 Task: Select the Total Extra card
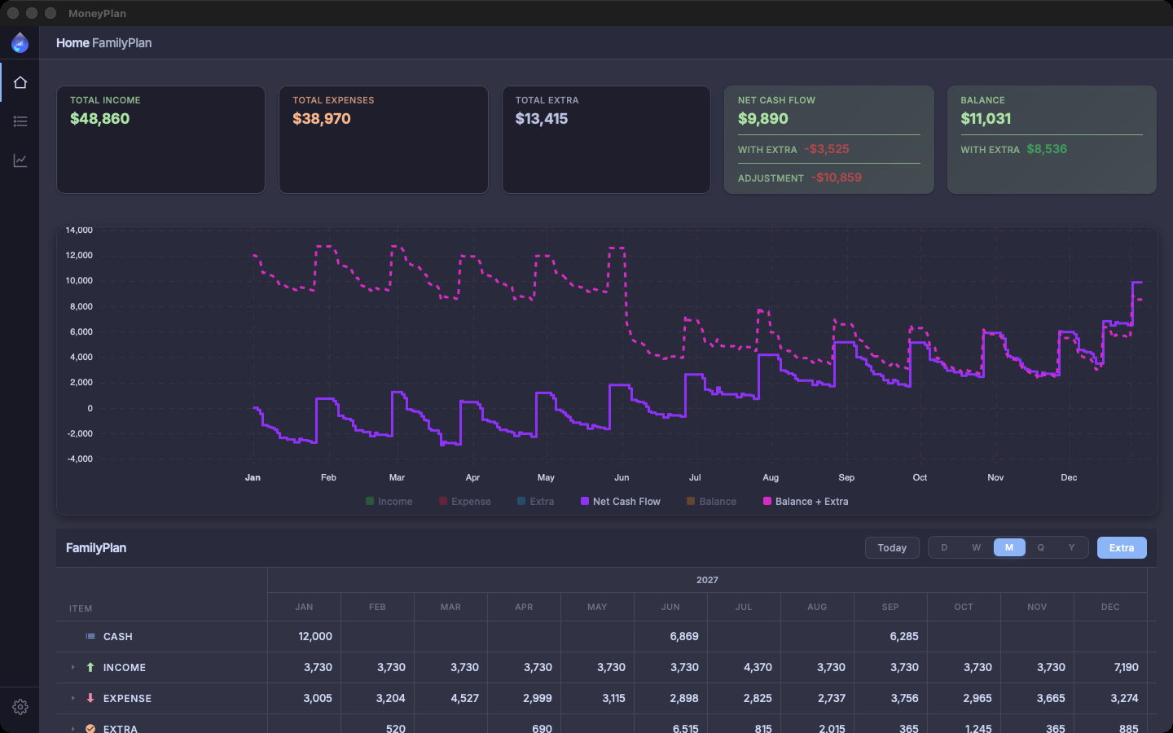(606, 140)
